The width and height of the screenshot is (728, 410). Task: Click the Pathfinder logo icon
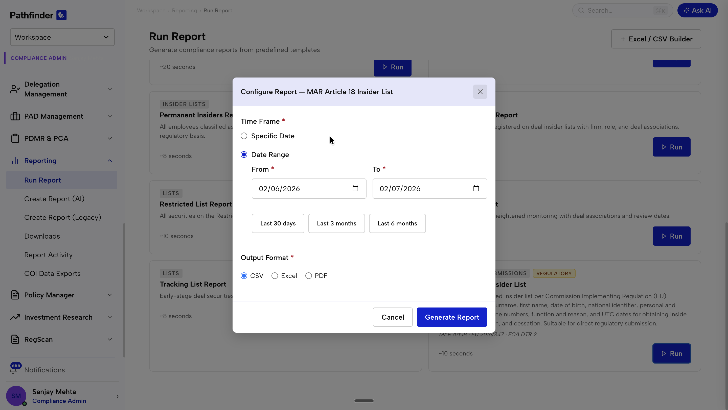(61, 15)
